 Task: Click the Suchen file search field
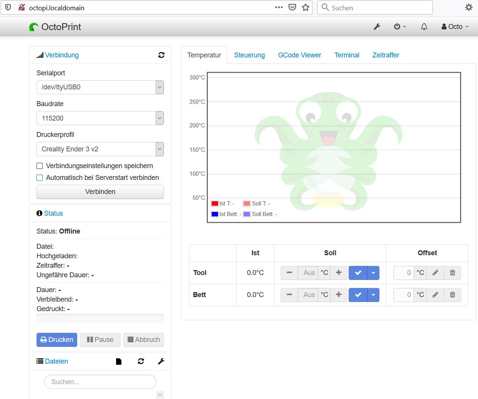point(100,382)
